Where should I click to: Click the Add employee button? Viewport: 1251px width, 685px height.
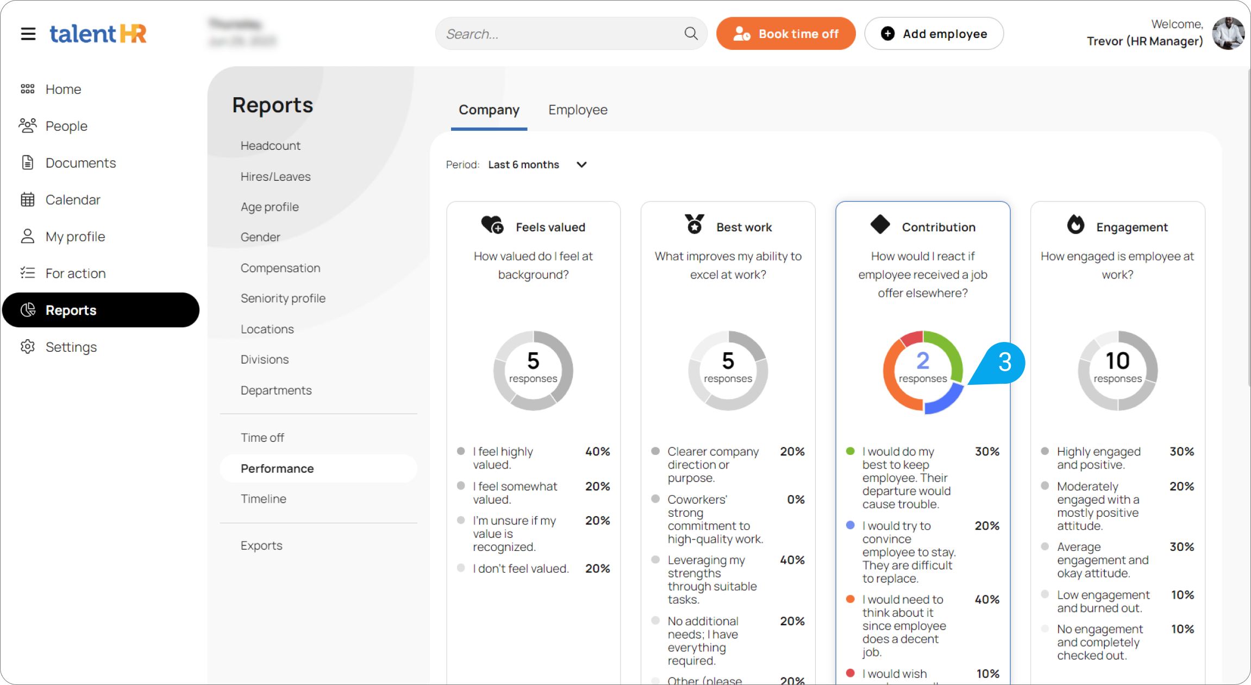tap(934, 34)
